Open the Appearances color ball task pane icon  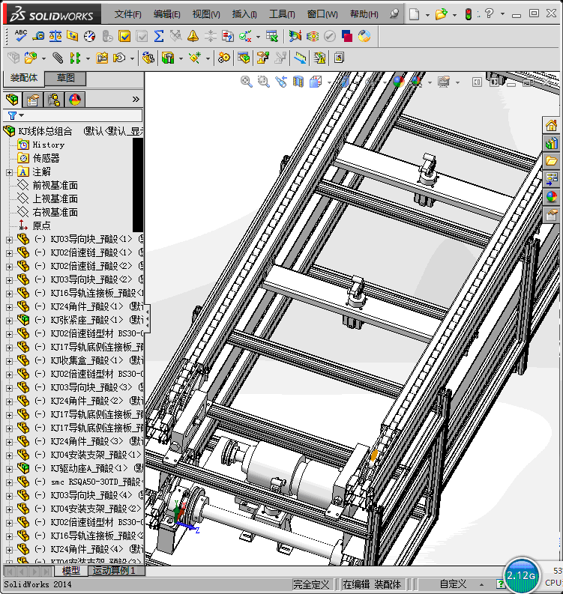point(552,197)
